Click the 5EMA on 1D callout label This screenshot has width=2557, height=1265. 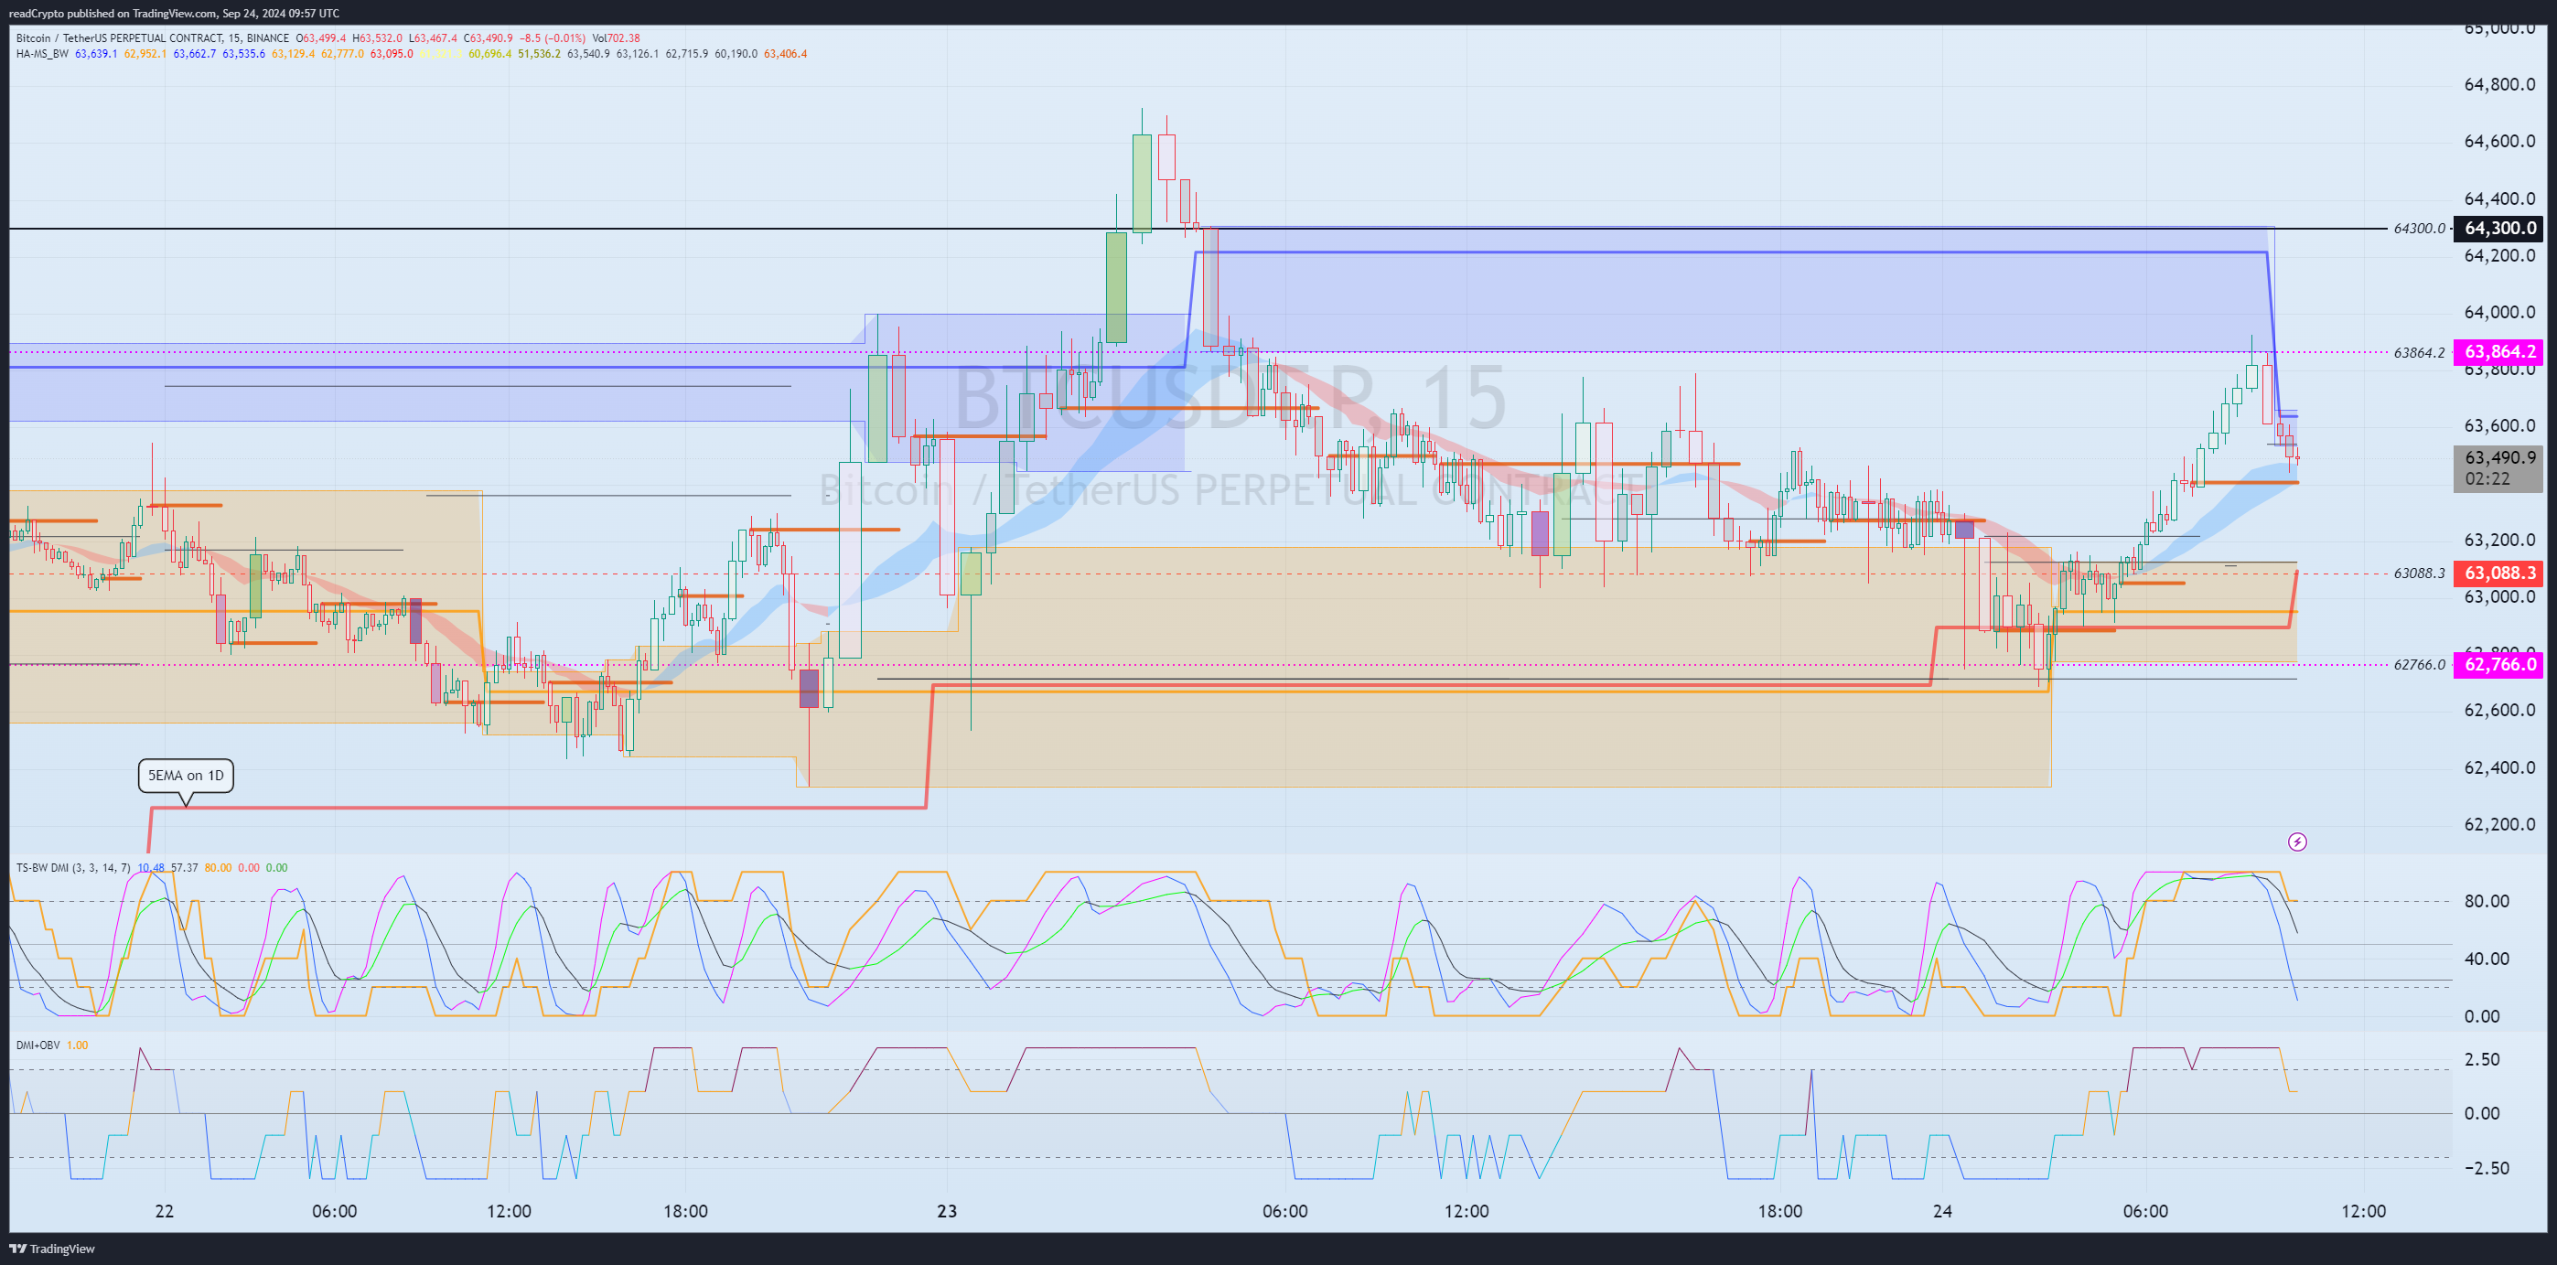pos(186,776)
